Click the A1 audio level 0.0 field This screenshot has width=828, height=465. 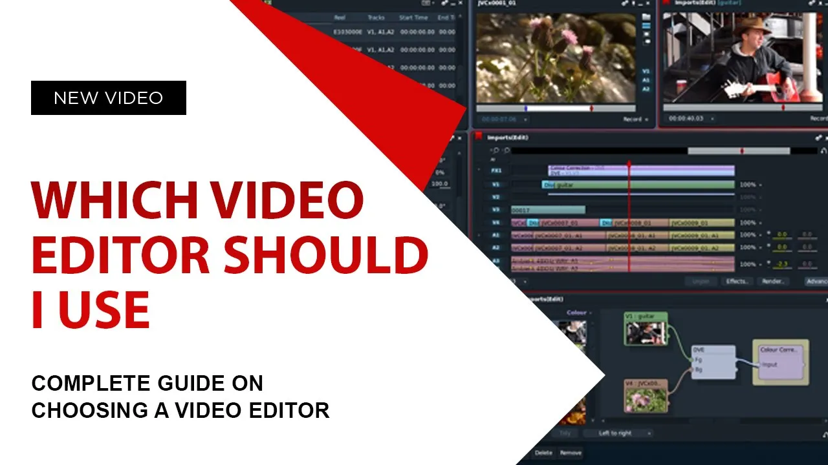pyautogui.click(x=783, y=235)
